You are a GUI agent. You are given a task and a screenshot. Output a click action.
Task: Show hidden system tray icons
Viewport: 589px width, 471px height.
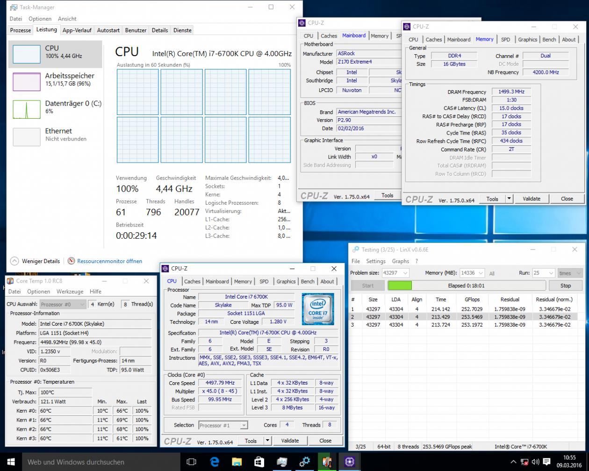(x=513, y=462)
